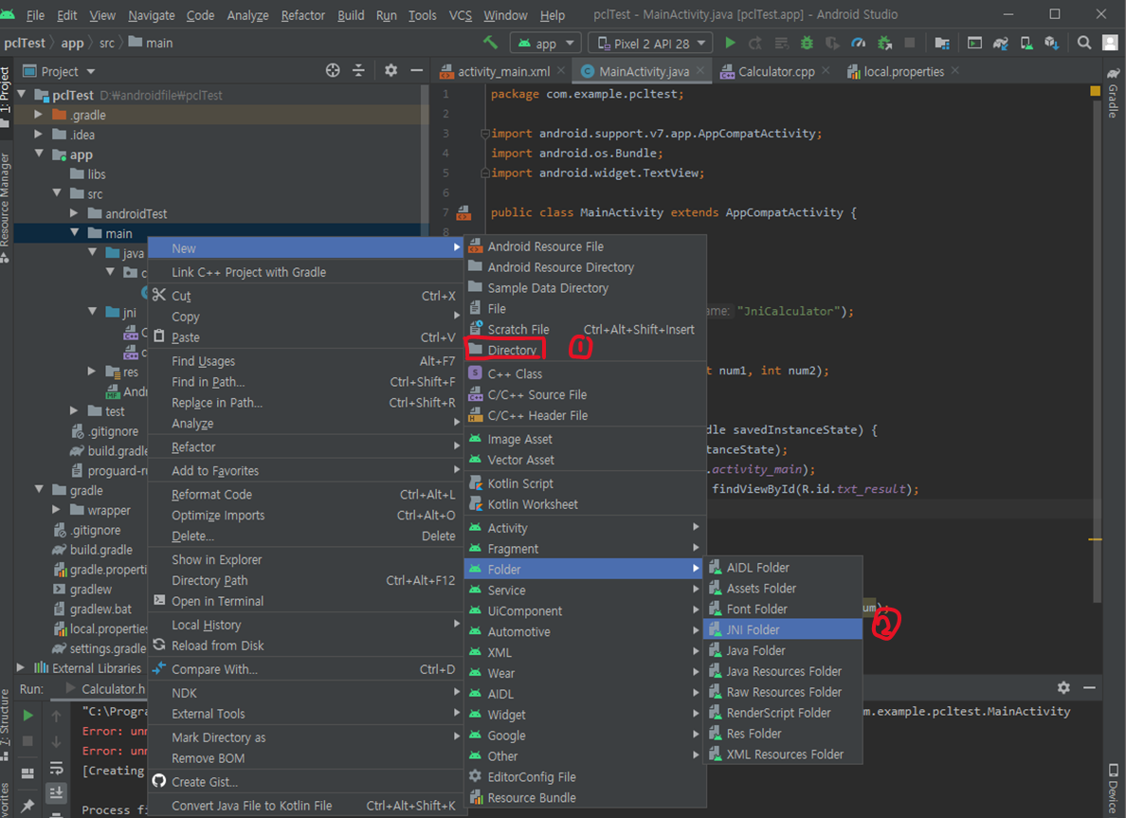Open the Activity submenu in New menu
This screenshot has width=1126, height=818.
click(585, 528)
